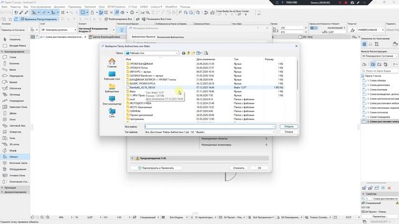This screenshot has width=399, height=224.
Task: Select the Opening (Отверстие) tool
Action: 15,132
